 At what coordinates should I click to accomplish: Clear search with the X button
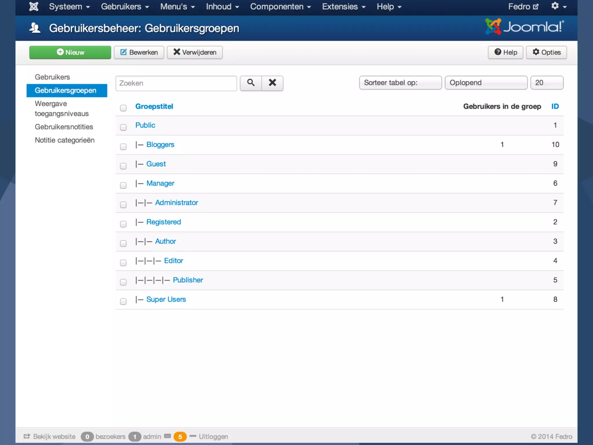tap(272, 83)
